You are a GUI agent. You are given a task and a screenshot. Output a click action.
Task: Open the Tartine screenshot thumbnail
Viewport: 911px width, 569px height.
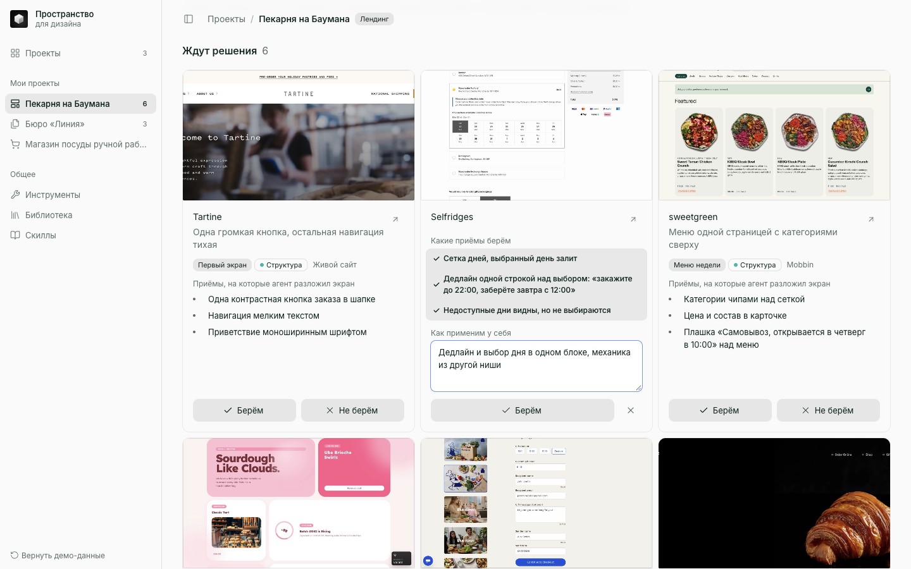(299, 135)
